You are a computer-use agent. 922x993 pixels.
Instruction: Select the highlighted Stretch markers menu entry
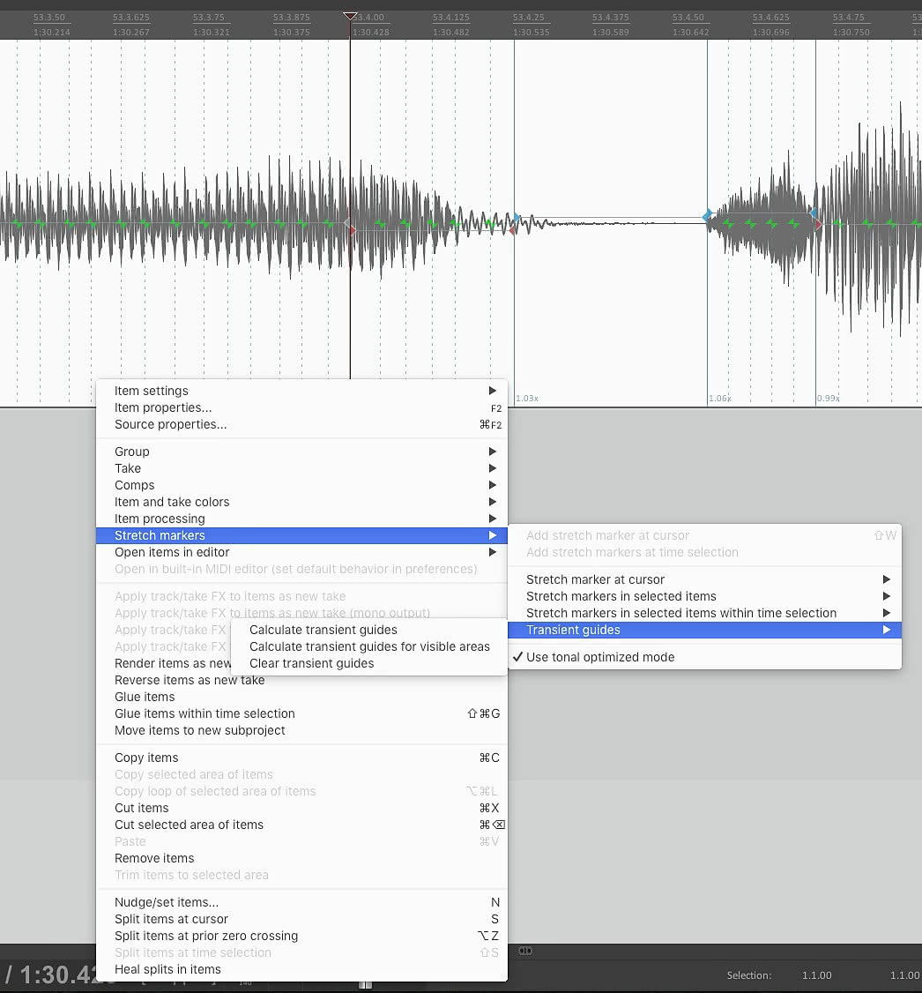(301, 536)
